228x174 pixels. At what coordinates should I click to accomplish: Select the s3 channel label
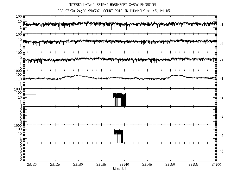tap(222, 60)
